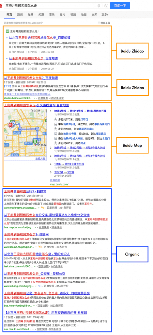Click the walking icon for 步行约10米

coord(56,129)
